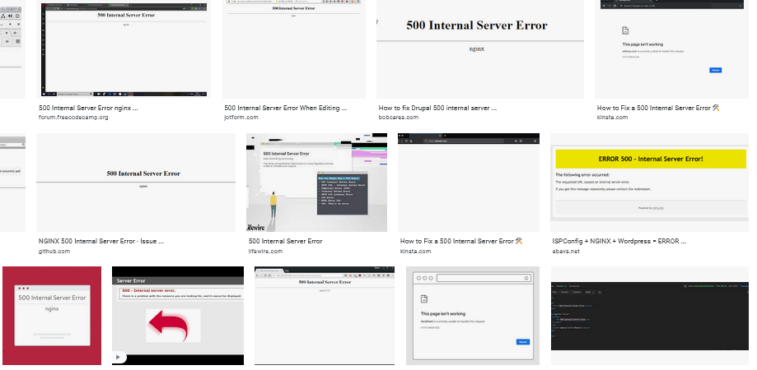Open title "500 Internal Server Error When Editing ..."

[285, 108]
